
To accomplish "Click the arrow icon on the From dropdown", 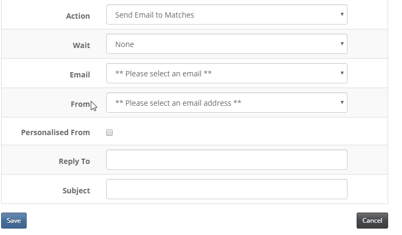I will click(342, 103).
